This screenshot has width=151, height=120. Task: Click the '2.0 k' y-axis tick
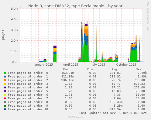click(x=15, y=41)
